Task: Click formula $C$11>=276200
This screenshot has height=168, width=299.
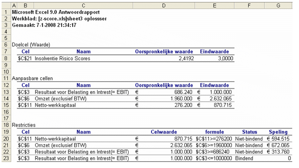Action: tap(214, 139)
